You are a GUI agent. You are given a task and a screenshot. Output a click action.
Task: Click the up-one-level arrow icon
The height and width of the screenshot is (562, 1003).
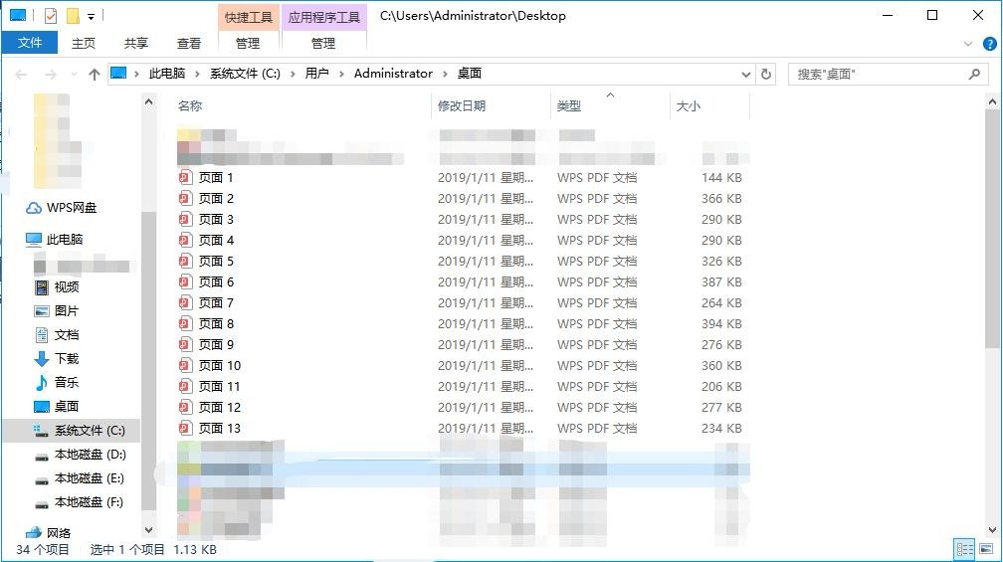[95, 74]
